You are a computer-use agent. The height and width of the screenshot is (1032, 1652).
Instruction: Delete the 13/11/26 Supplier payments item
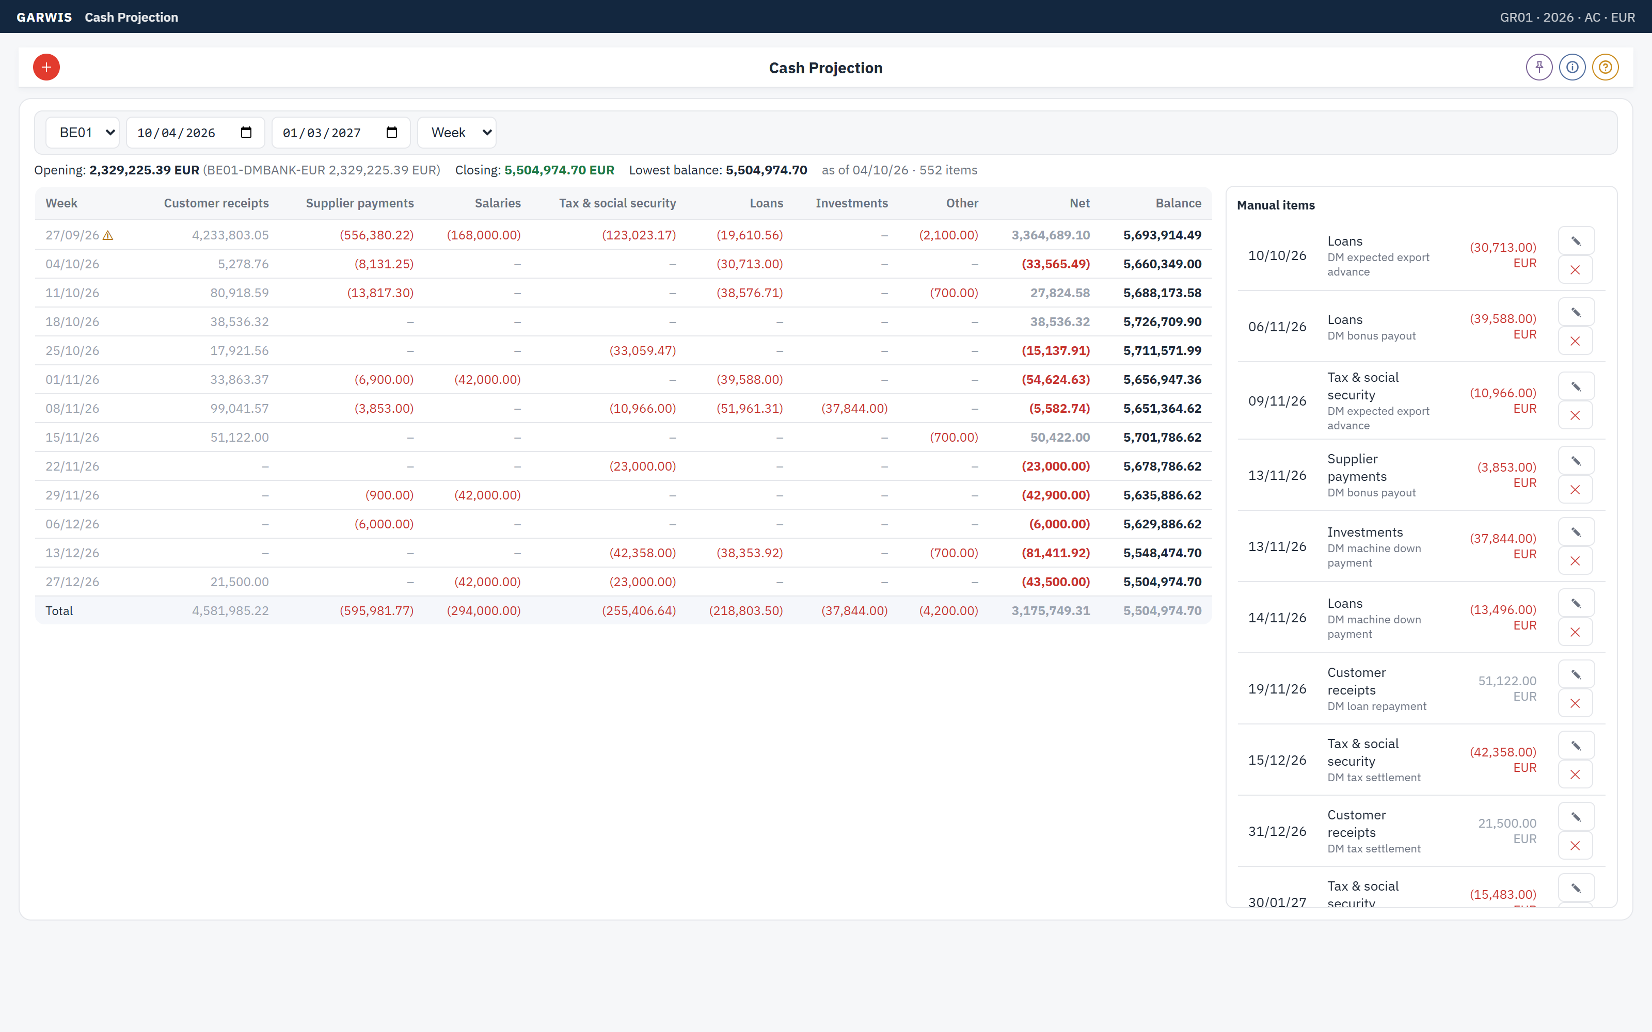coord(1576,489)
